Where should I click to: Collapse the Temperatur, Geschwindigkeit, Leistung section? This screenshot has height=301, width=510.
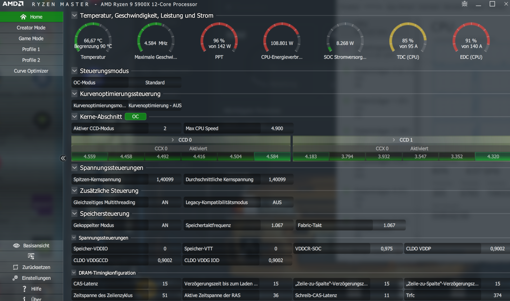[x=74, y=16]
